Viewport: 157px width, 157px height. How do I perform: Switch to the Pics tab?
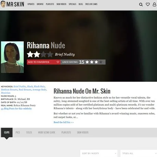(18, 132)
